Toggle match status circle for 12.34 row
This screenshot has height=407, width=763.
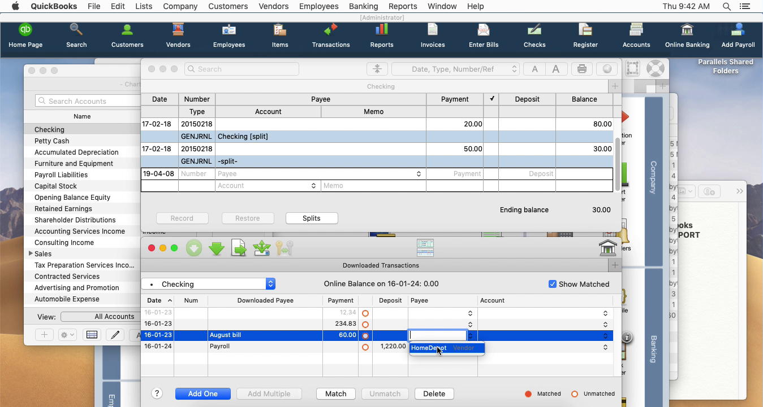[365, 313]
